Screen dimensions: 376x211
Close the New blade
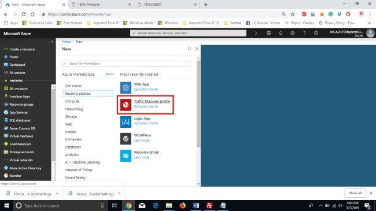point(197,49)
